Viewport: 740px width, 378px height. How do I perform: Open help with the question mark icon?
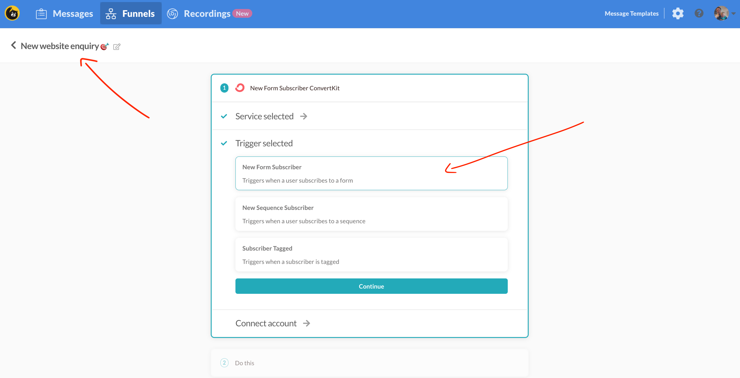pyautogui.click(x=699, y=13)
